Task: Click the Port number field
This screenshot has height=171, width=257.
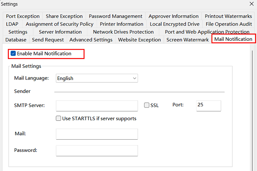Action: [x=208, y=106]
